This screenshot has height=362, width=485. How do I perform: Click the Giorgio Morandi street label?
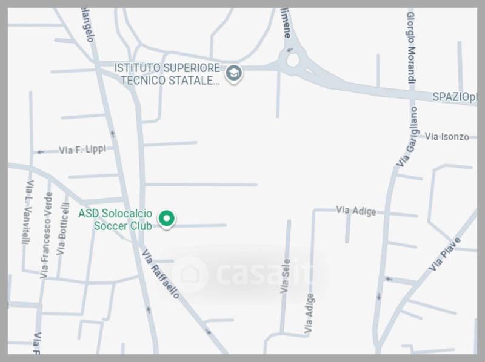click(411, 48)
